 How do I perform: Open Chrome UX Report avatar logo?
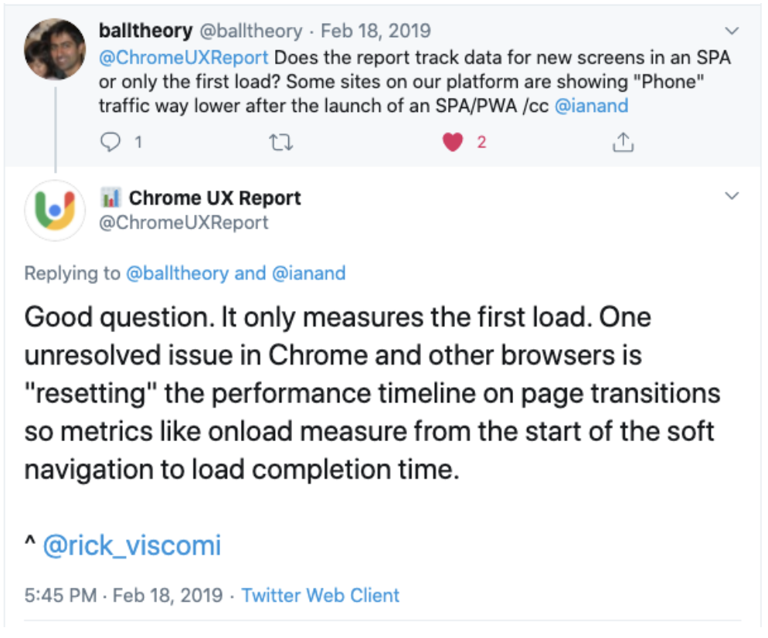point(55,211)
